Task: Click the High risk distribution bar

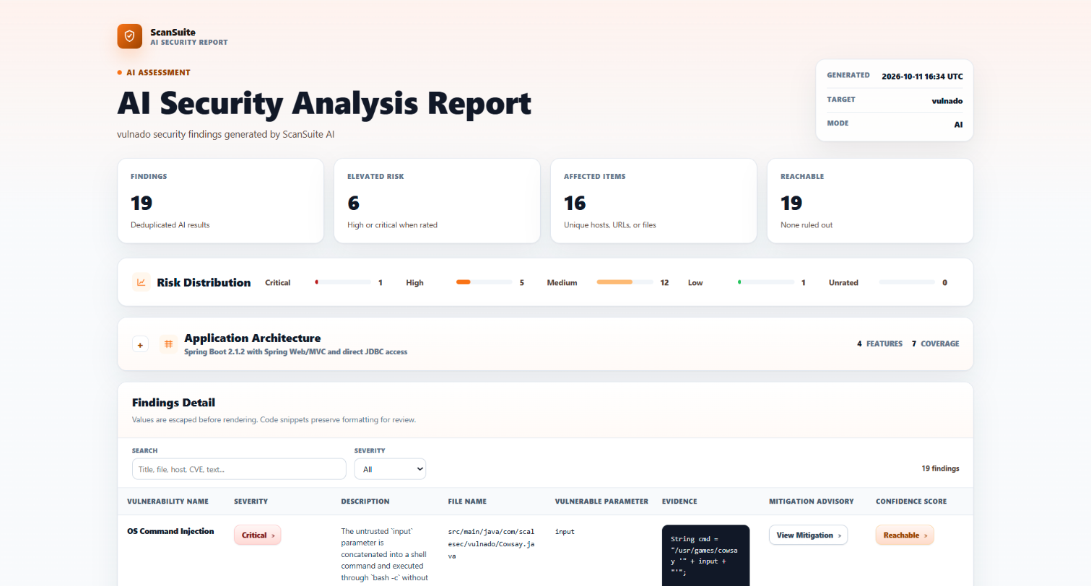Action: [x=484, y=282]
